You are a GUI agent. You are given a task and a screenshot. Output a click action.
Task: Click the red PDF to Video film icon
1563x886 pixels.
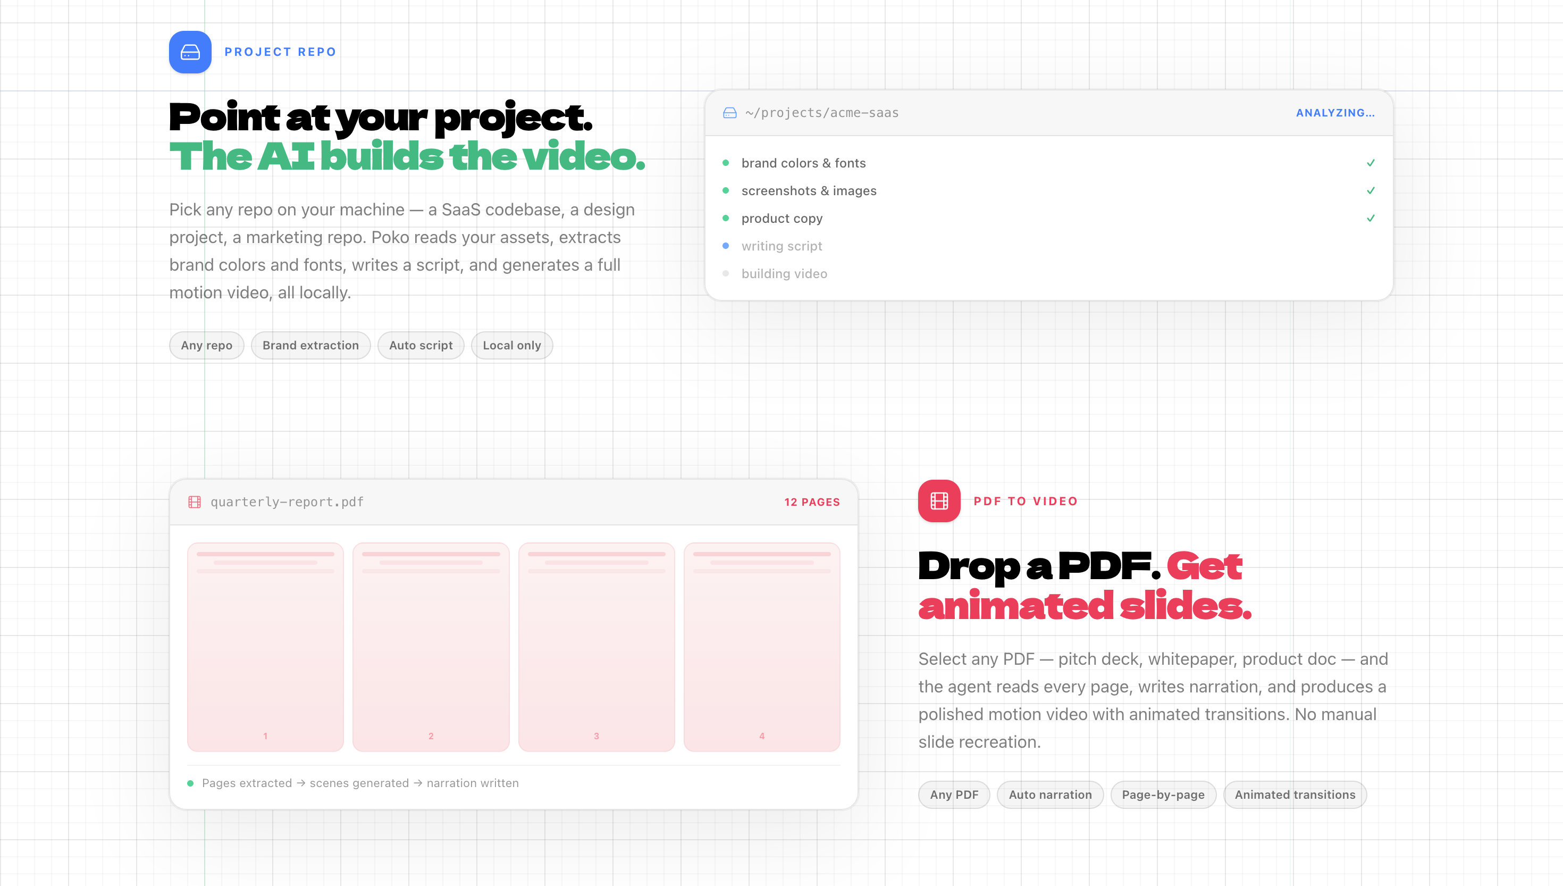(x=939, y=501)
